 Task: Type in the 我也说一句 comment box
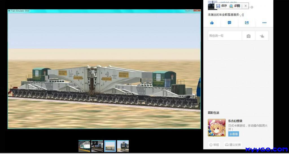click(225, 36)
